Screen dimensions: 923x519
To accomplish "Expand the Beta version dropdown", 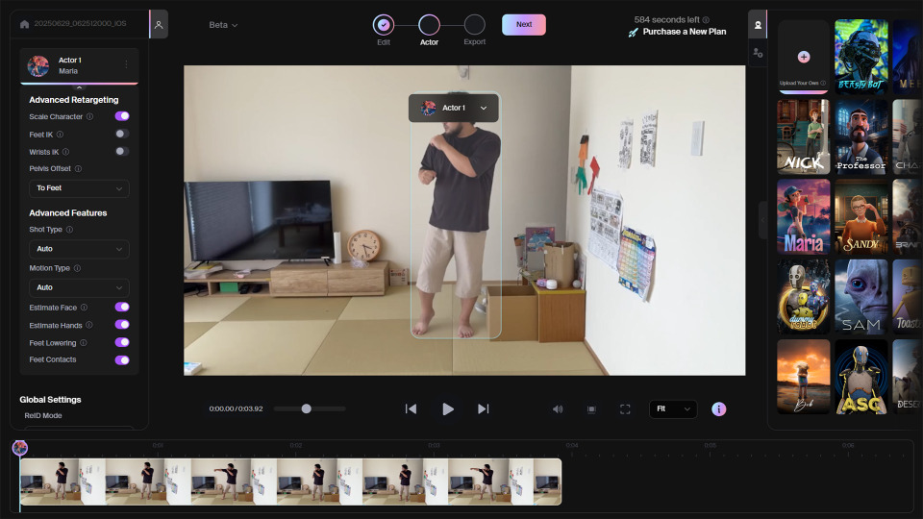I will click(223, 25).
